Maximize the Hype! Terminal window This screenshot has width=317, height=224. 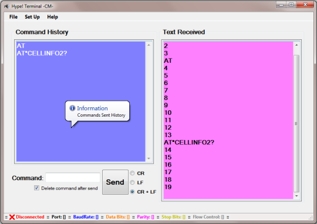(x=291, y=5)
